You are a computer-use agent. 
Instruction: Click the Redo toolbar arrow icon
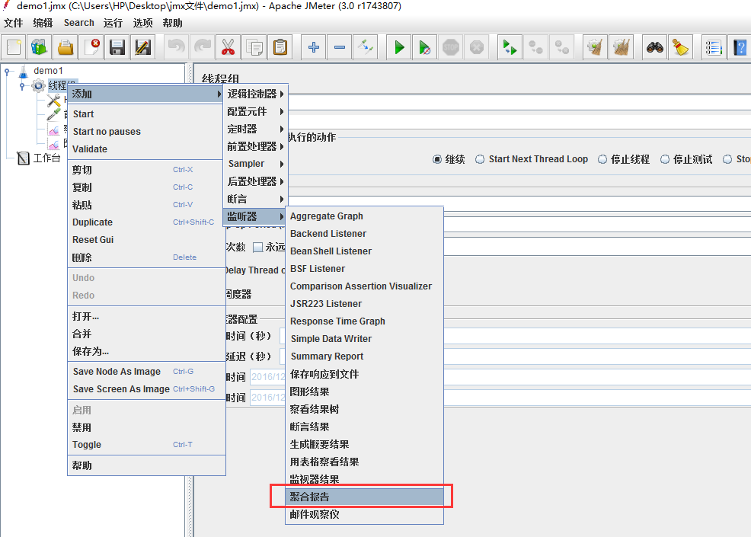[203, 47]
